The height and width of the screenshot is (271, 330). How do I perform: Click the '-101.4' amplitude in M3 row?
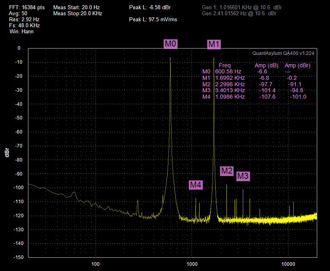(267, 90)
